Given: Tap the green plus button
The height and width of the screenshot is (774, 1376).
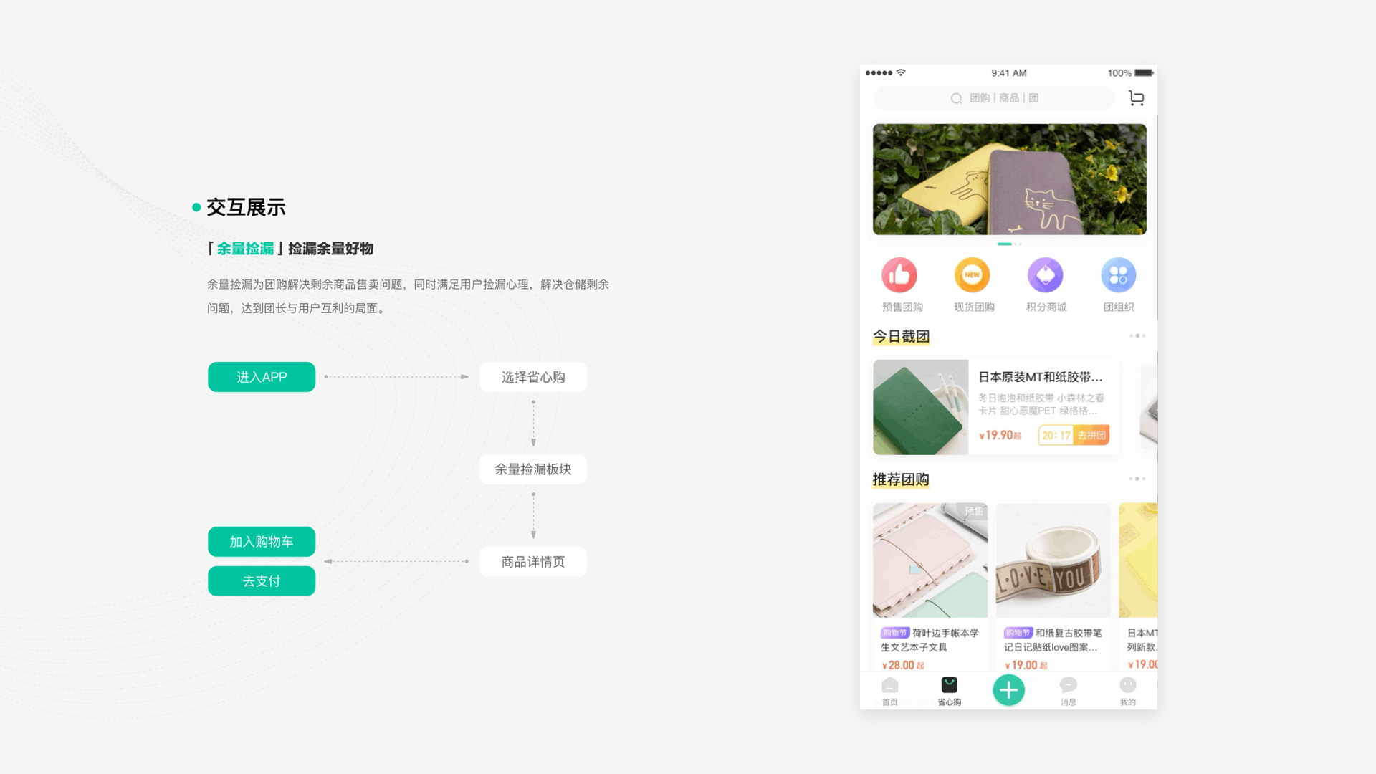Looking at the screenshot, I should pyautogui.click(x=1008, y=690).
